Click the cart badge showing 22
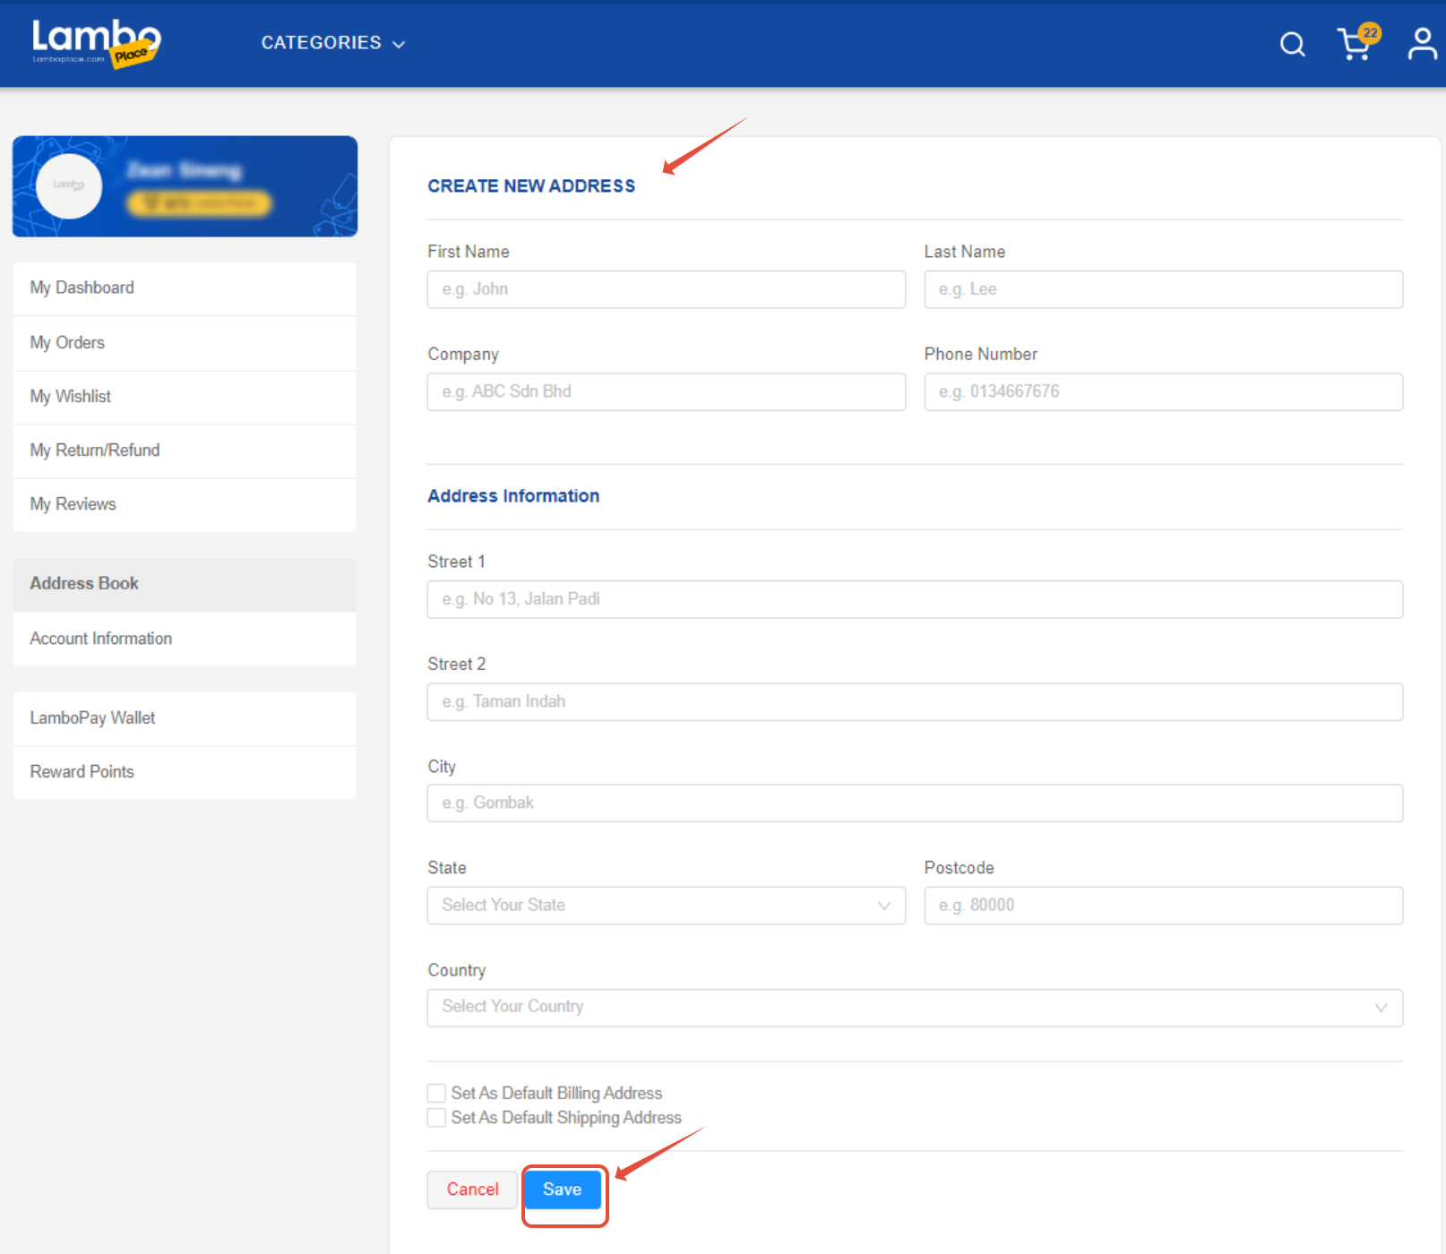1446x1254 pixels. pos(1370,33)
